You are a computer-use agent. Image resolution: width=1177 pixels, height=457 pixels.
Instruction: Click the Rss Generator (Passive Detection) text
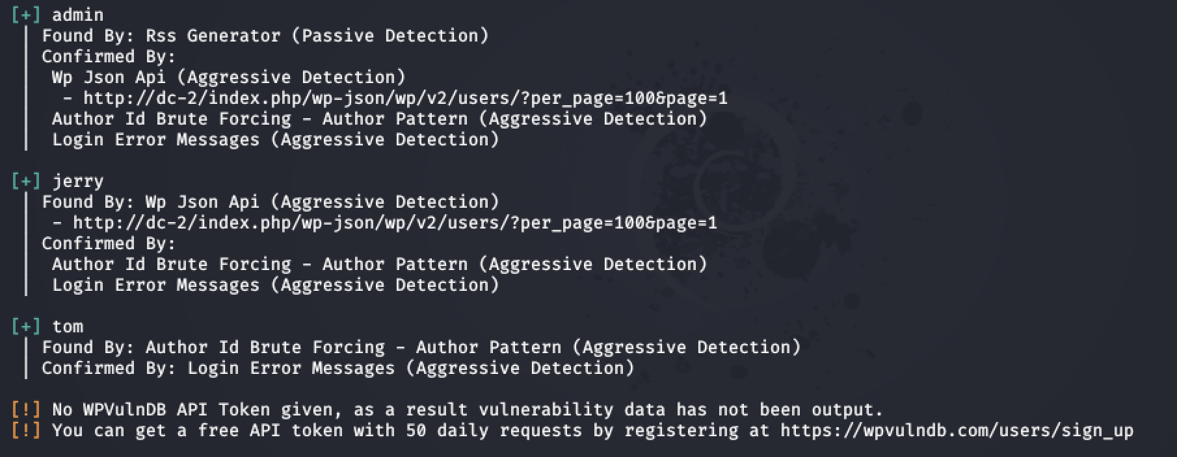pos(317,36)
